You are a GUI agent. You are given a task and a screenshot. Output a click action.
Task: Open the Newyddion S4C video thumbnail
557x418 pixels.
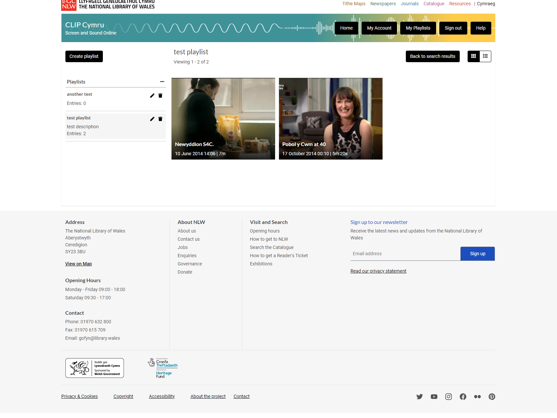223,119
